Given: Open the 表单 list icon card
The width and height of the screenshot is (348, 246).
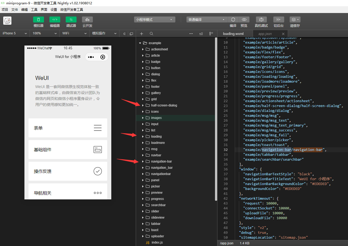Looking at the screenshot, I should (68, 128).
